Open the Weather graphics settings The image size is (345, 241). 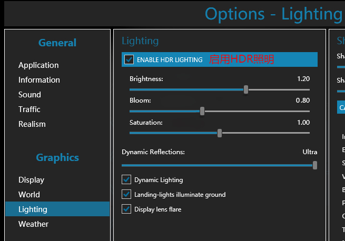pos(33,224)
